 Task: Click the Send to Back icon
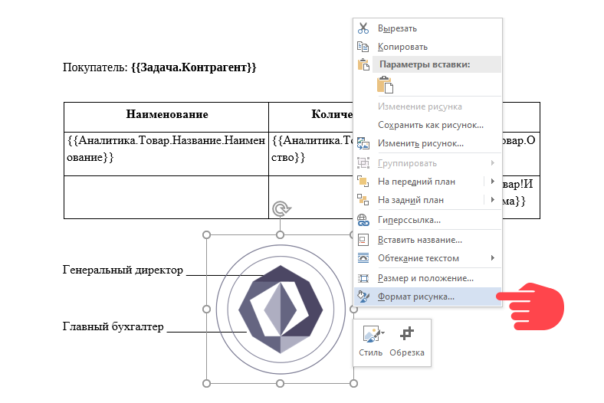pyautogui.click(x=363, y=200)
